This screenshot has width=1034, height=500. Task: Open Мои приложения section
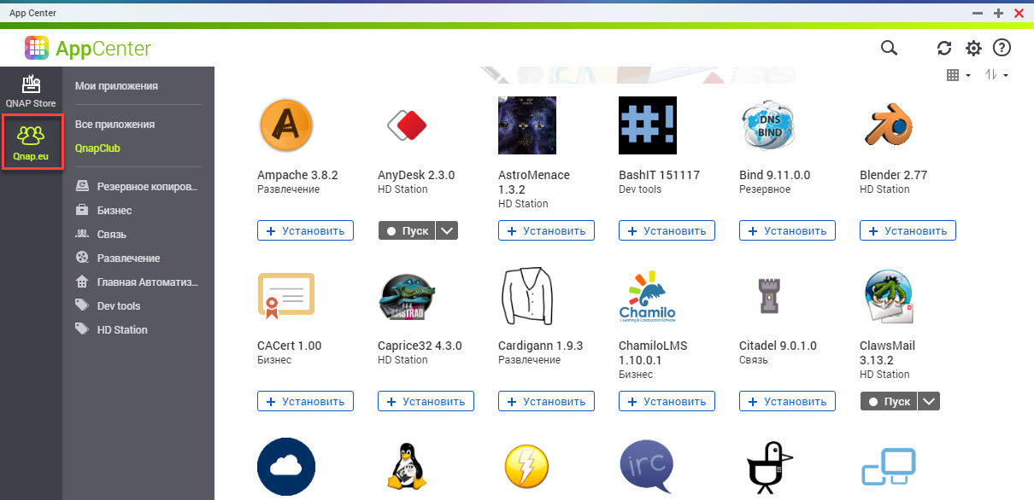click(116, 86)
